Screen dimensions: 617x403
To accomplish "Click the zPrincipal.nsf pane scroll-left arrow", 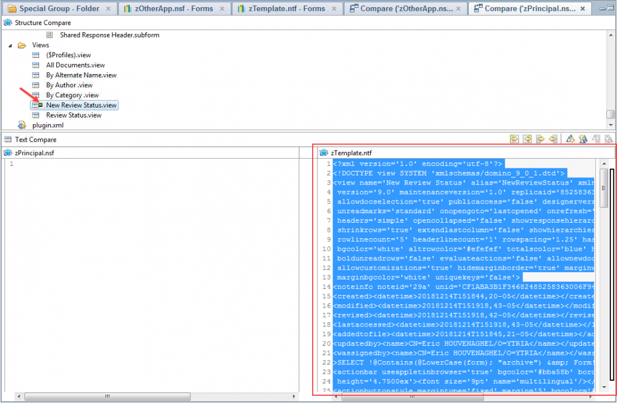I will pyautogui.click(x=19, y=396).
